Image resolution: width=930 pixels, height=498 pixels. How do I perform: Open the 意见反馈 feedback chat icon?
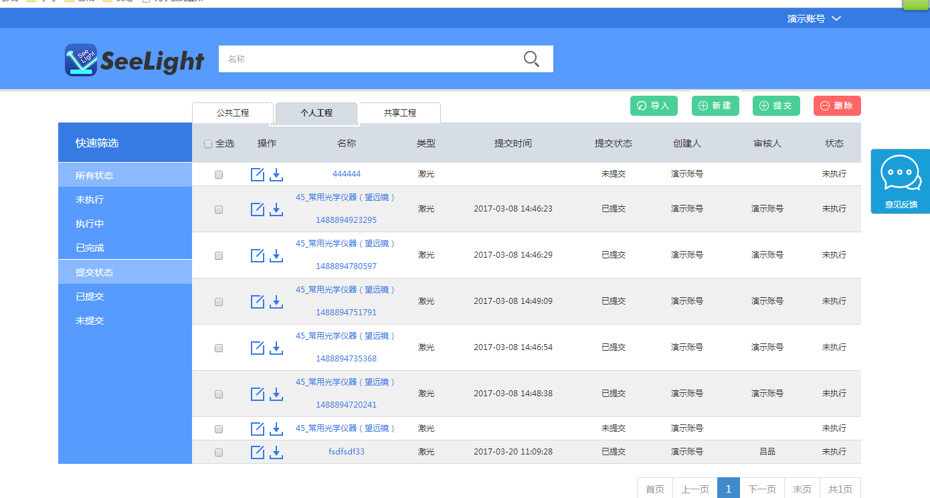coord(900,174)
